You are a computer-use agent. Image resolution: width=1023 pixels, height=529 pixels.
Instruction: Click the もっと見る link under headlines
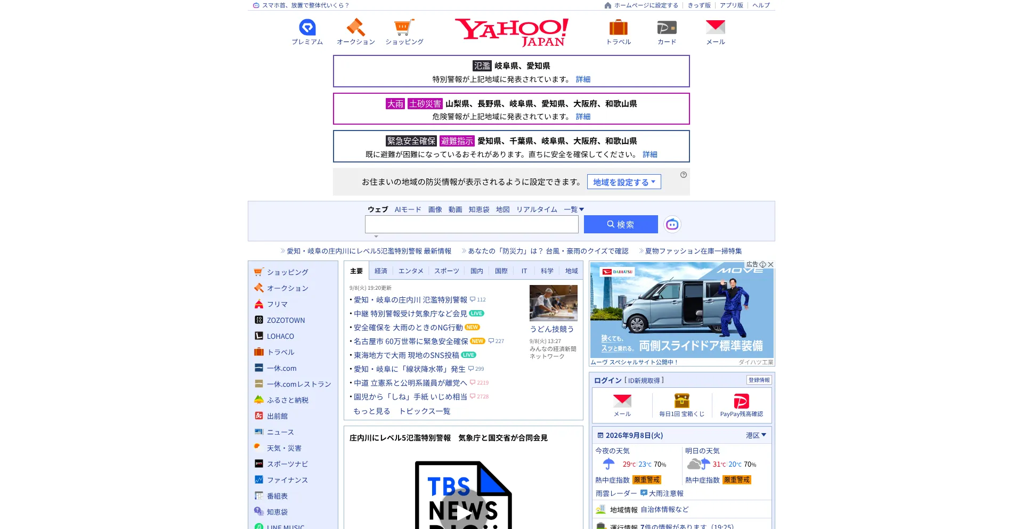372,411
